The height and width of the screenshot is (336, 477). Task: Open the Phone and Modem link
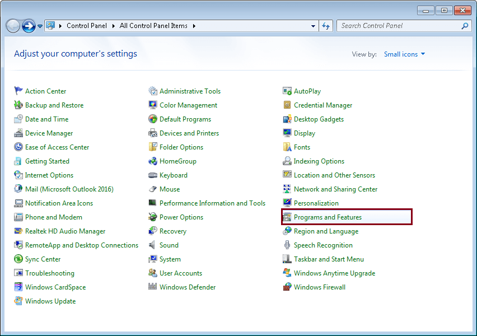coord(54,217)
